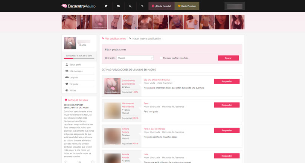Click Responder on Saramartinez's post
This screenshot has height=163, width=305.
click(227, 81)
